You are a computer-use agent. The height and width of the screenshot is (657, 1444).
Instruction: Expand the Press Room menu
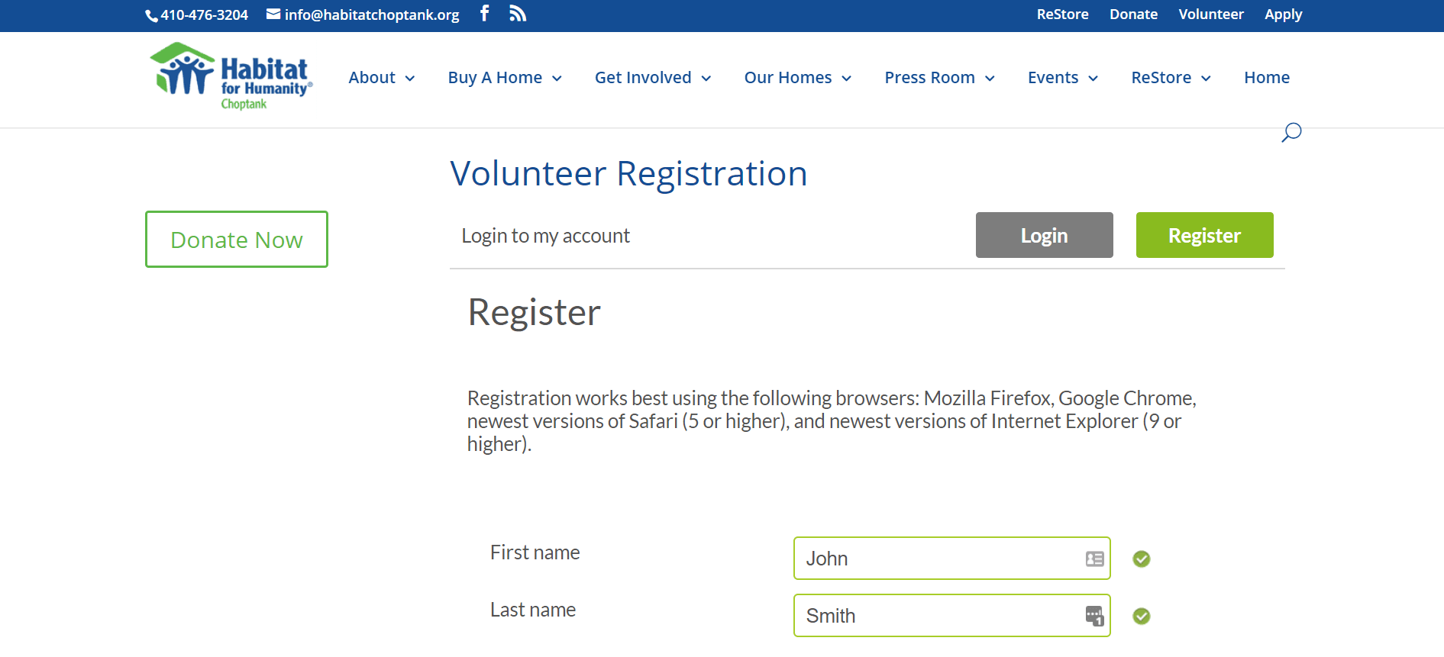tap(938, 78)
